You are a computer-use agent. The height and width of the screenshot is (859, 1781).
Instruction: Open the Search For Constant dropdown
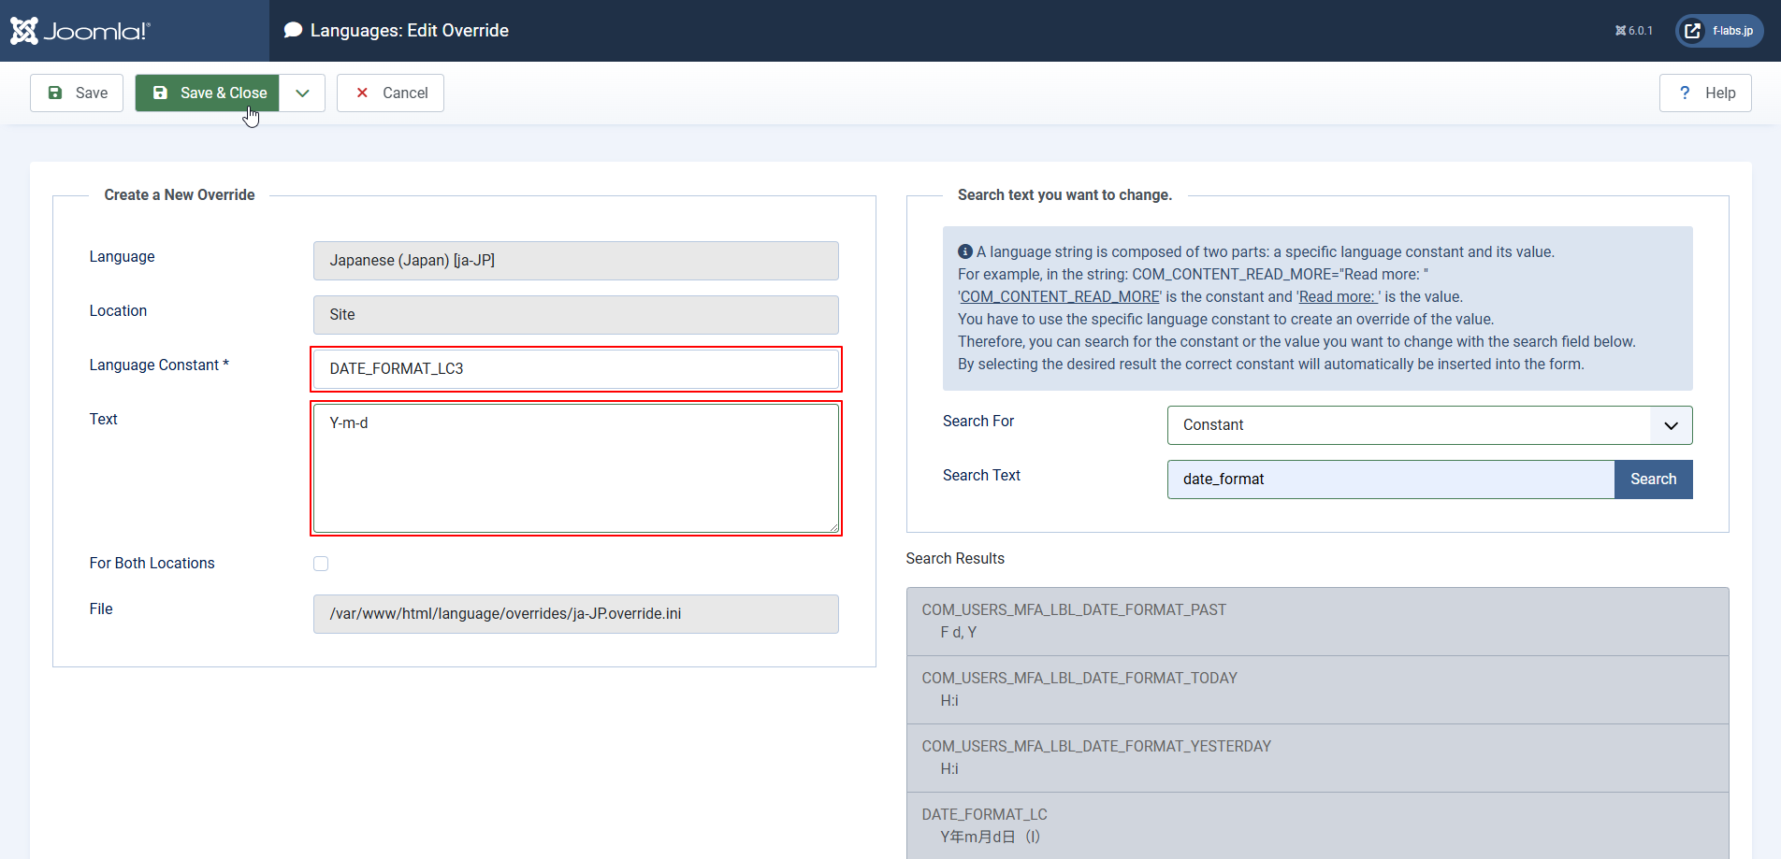tap(1429, 425)
